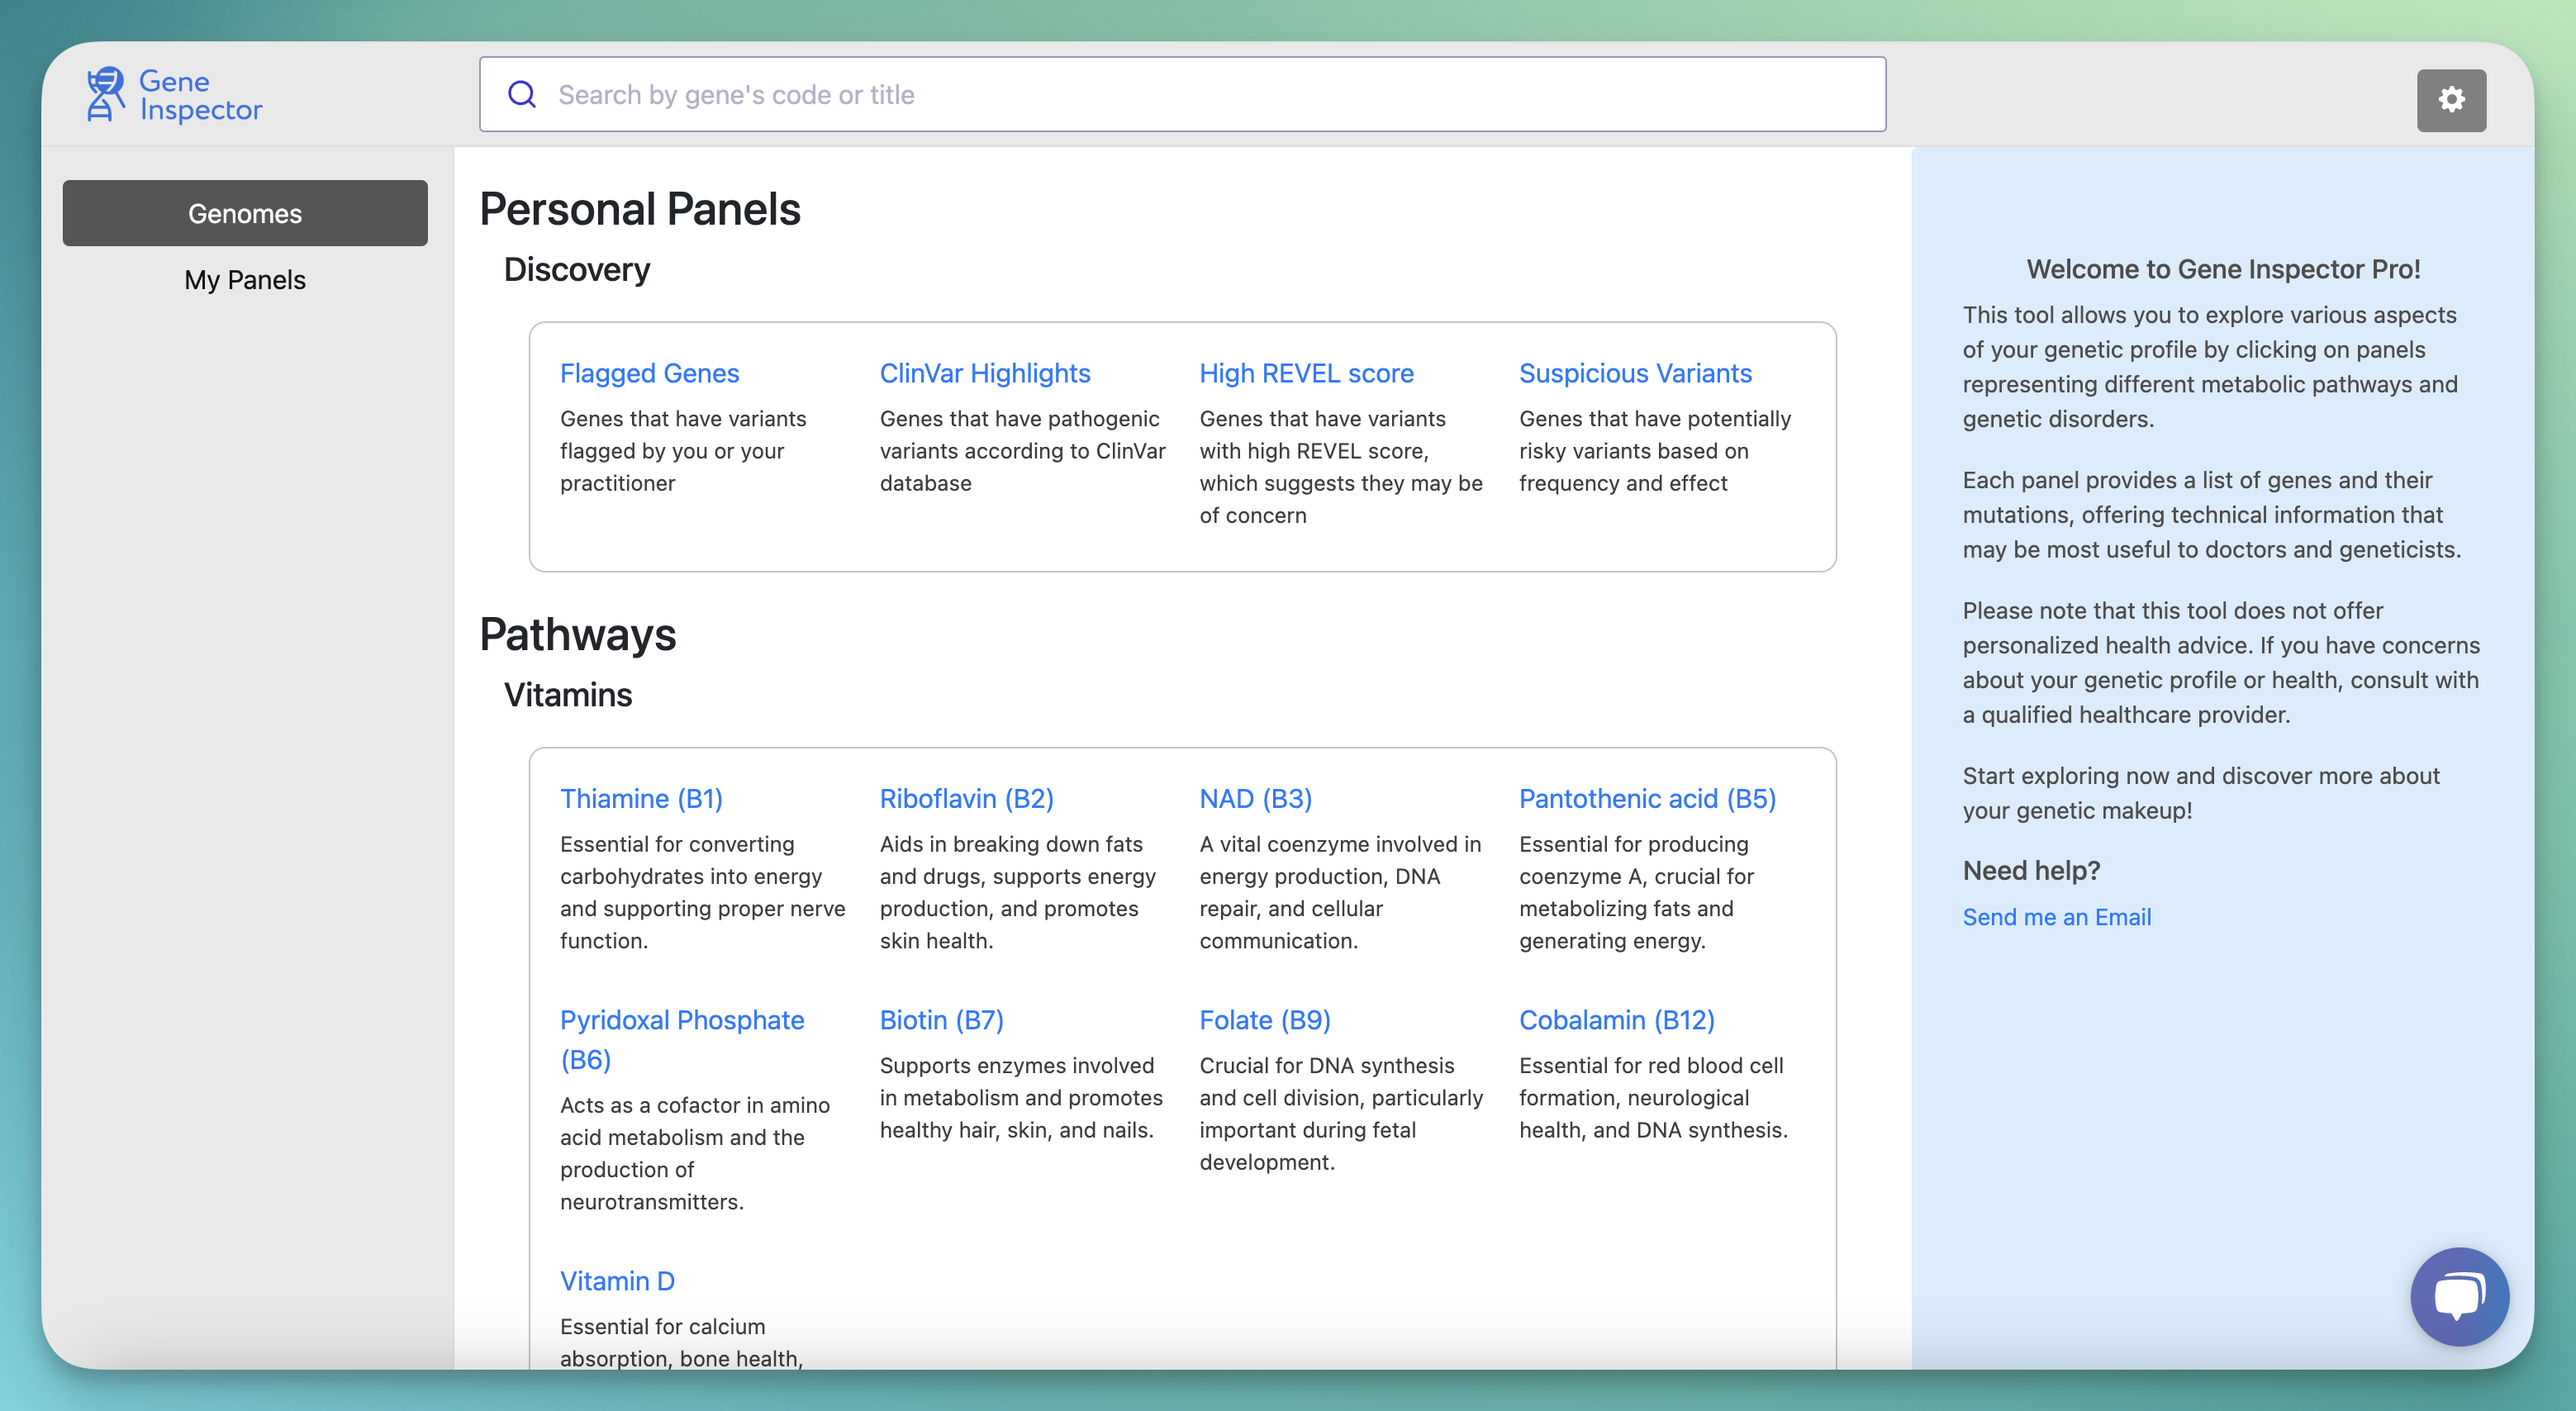
Task: Click text 'Essential for calcium absorption, bone health'
Action: point(681,1342)
